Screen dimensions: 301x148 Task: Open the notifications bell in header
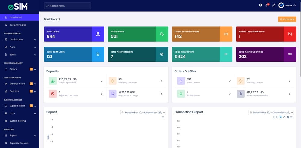[267, 5]
